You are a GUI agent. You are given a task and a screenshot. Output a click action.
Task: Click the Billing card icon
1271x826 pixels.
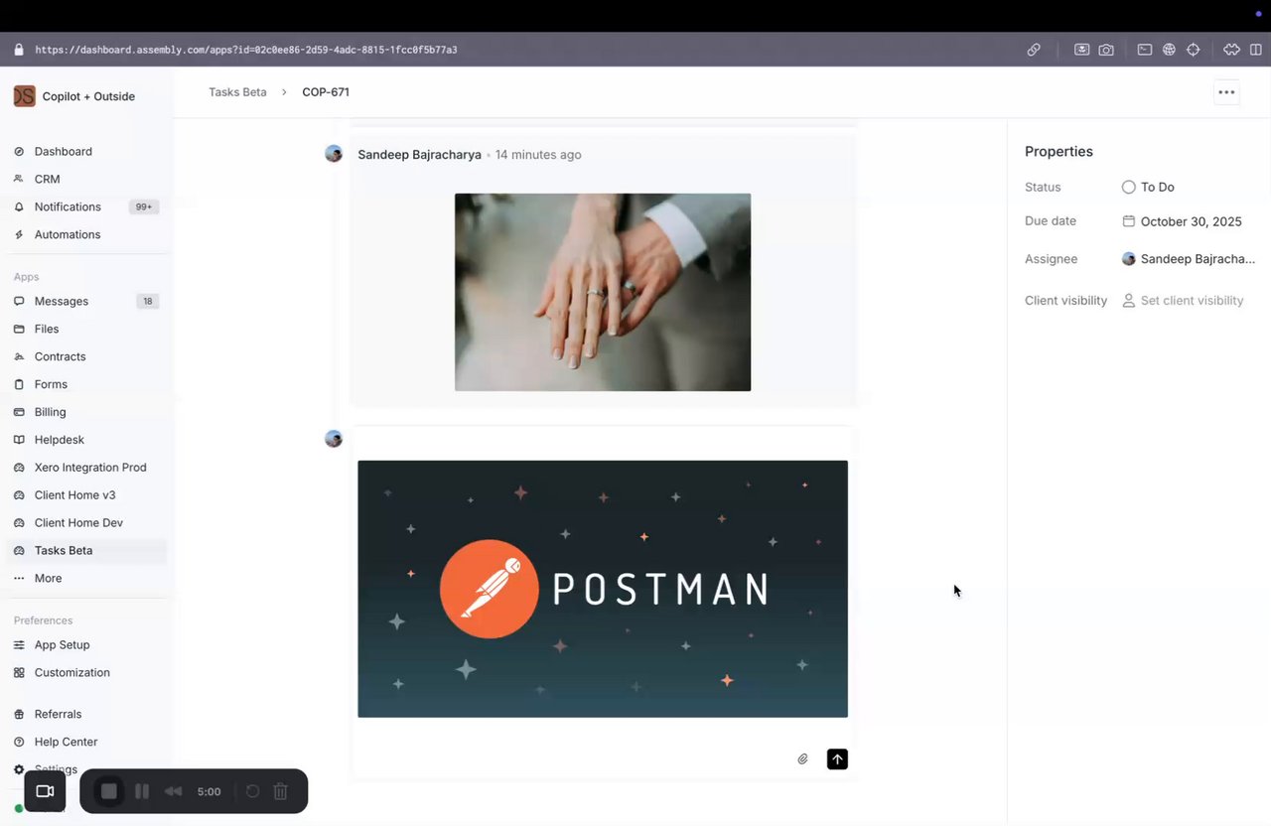tap(19, 413)
